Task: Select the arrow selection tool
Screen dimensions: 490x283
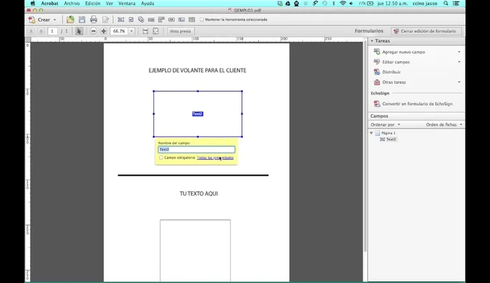Action: pyautogui.click(x=79, y=32)
